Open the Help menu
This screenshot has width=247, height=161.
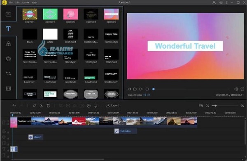35,2
